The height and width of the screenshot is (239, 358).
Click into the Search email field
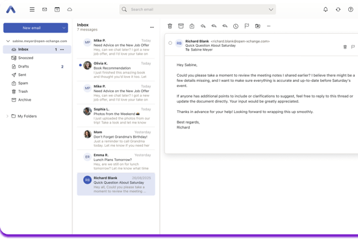point(198,9)
